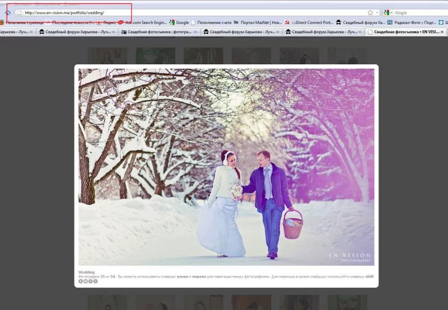Screen dimensions: 448x310
Task: Select the last dimmed thumbnail in the upper gallery row
Action: click(347, 55)
